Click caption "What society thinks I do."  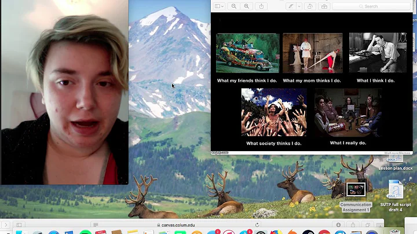[273, 143]
